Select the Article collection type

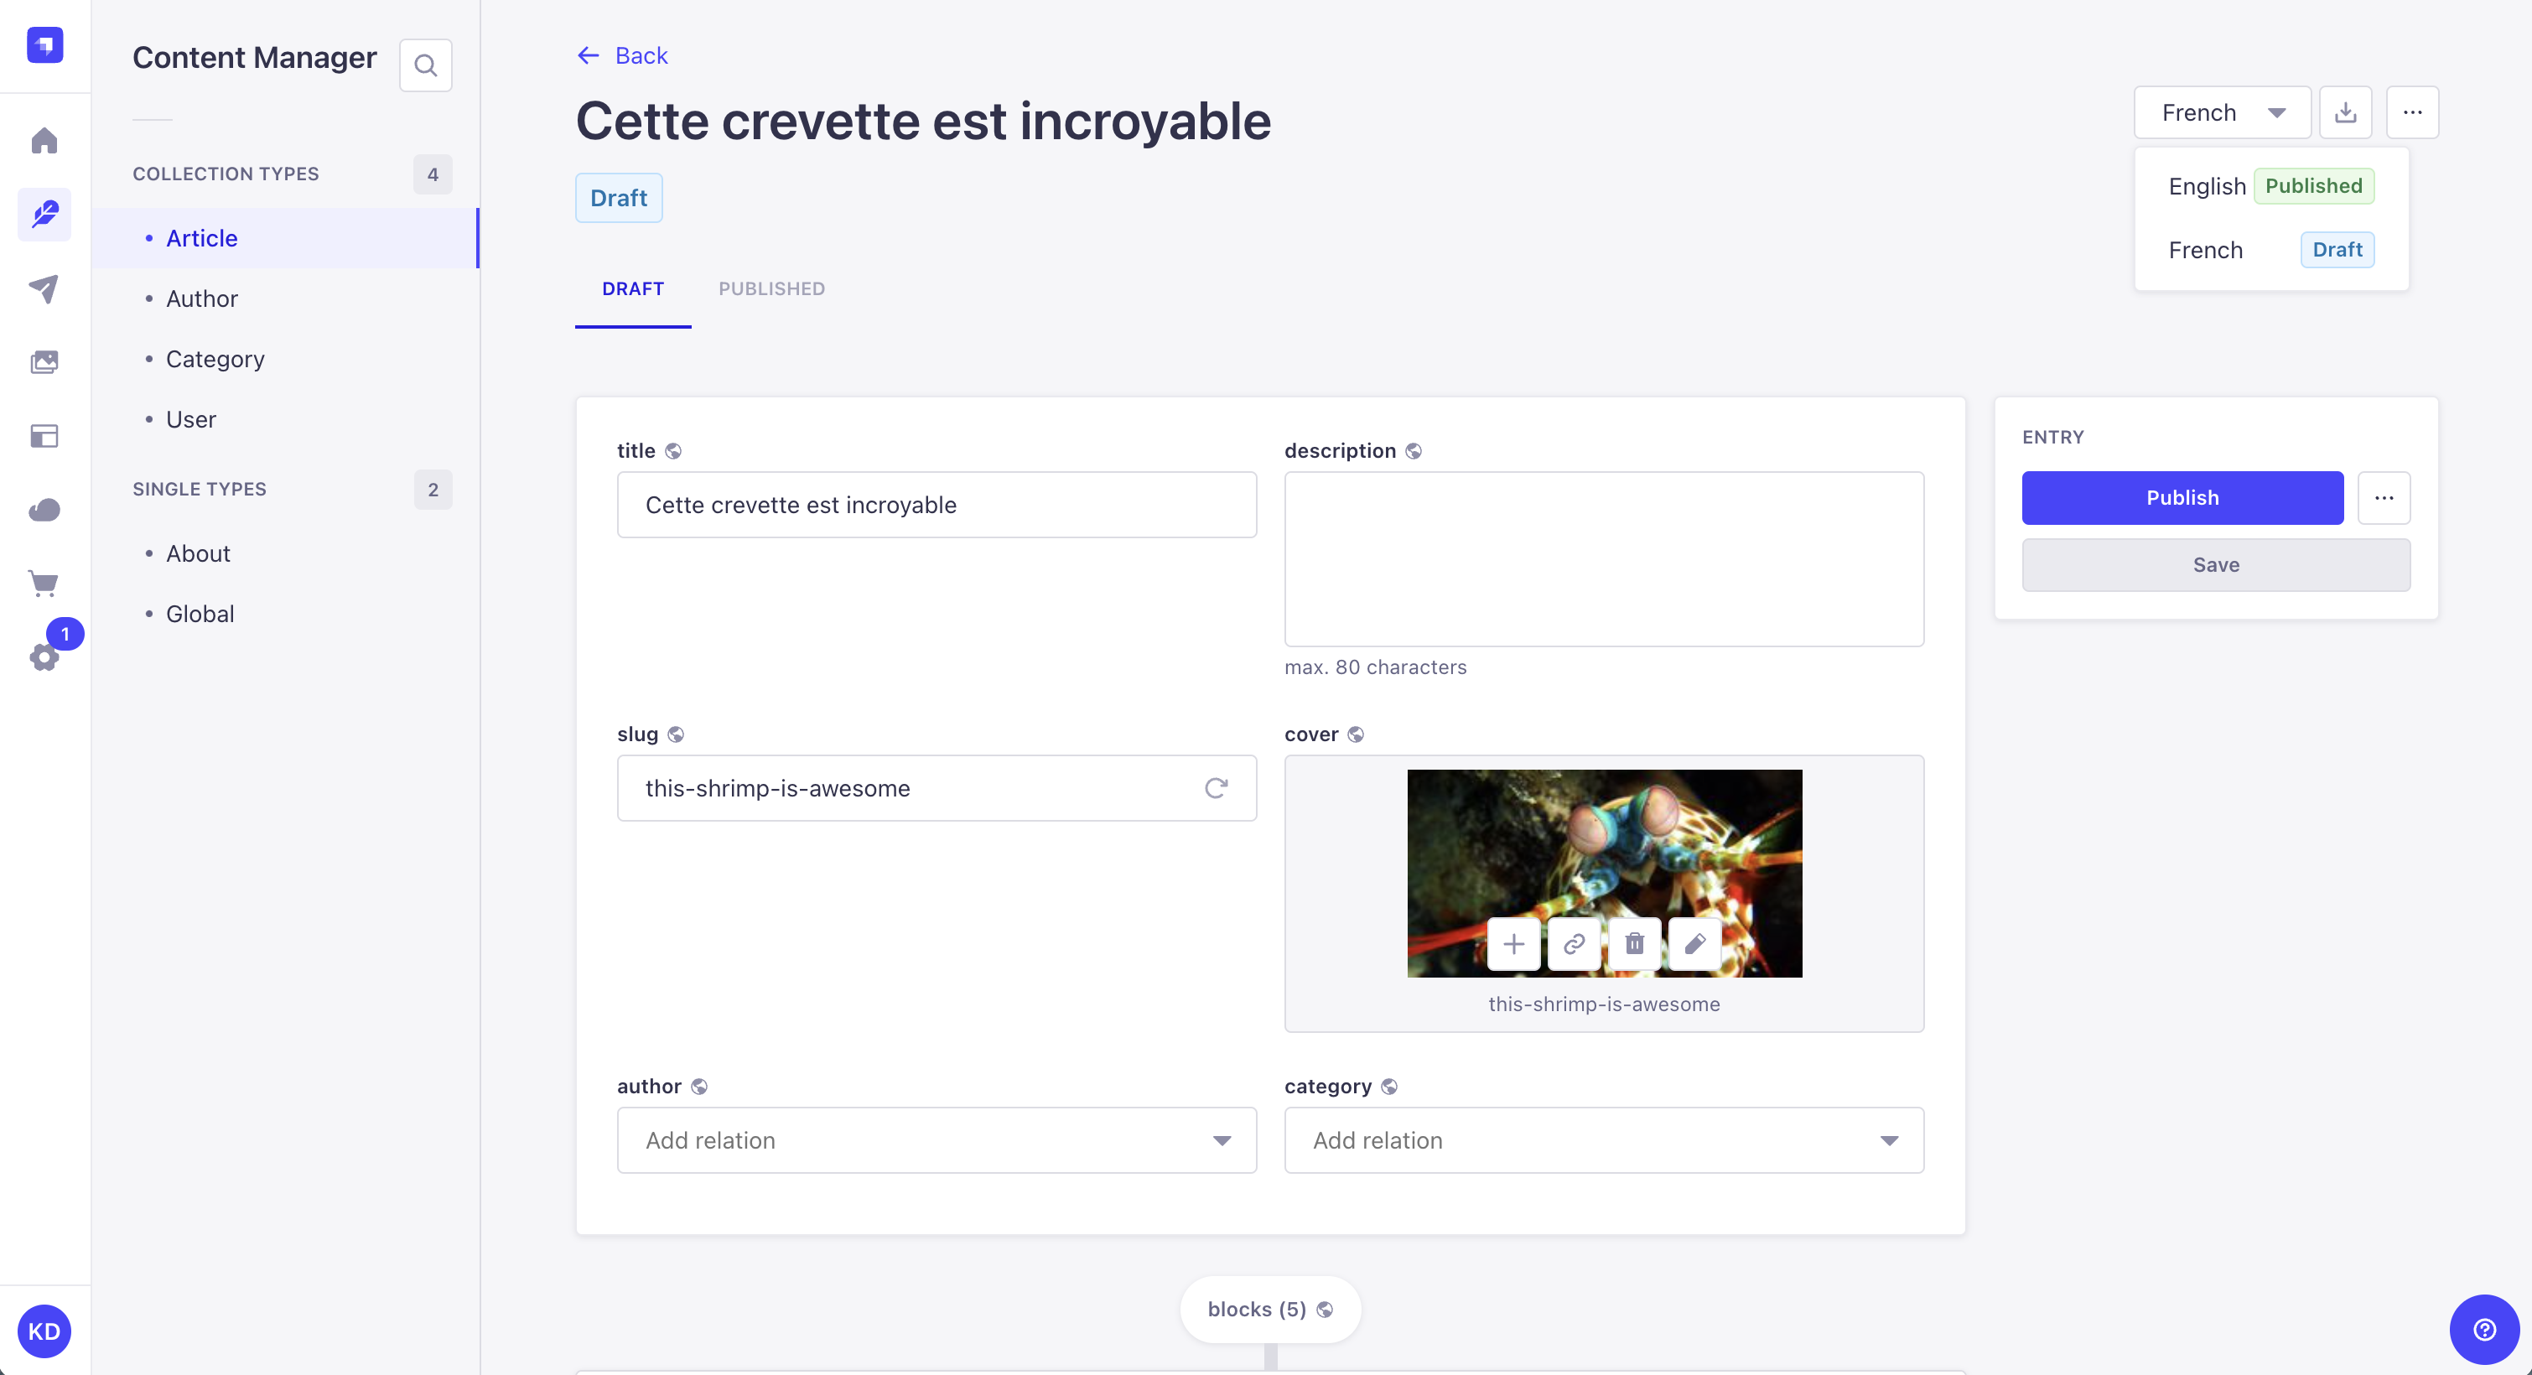pyautogui.click(x=201, y=237)
